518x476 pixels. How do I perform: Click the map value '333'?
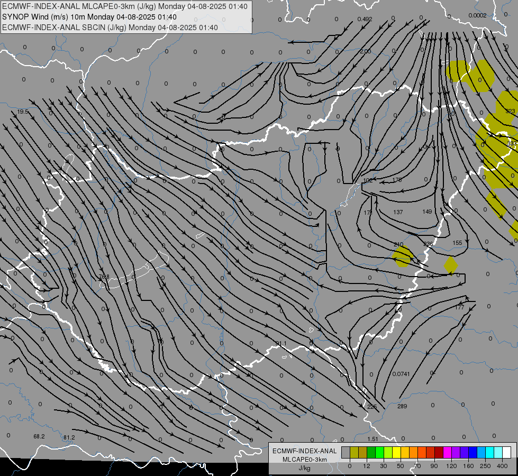tap(512, 143)
